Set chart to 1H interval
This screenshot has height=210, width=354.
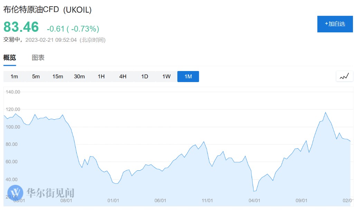(101, 77)
